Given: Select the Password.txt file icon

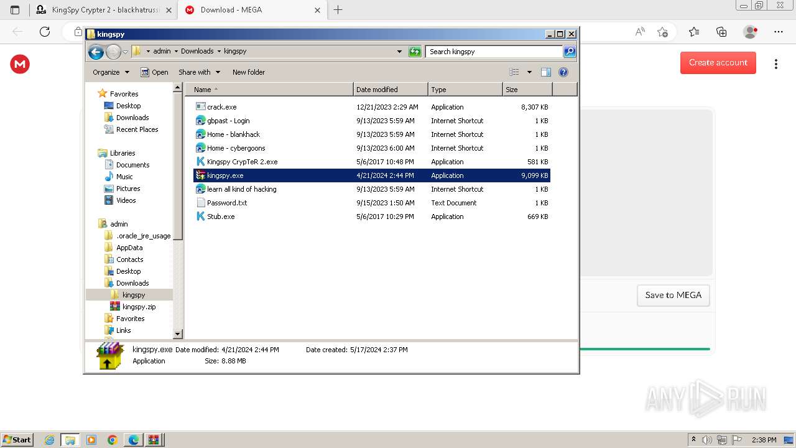Looking at the screenshot, I should tap(200, 203).
